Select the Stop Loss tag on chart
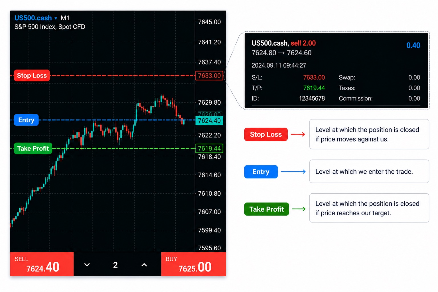 pyautogui.click(x=32, y=76)
